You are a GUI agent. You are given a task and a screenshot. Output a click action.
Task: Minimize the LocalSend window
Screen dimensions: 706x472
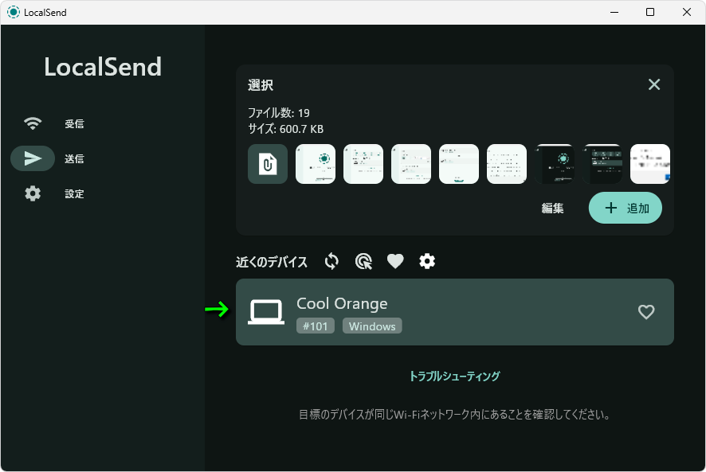[614, 12]
